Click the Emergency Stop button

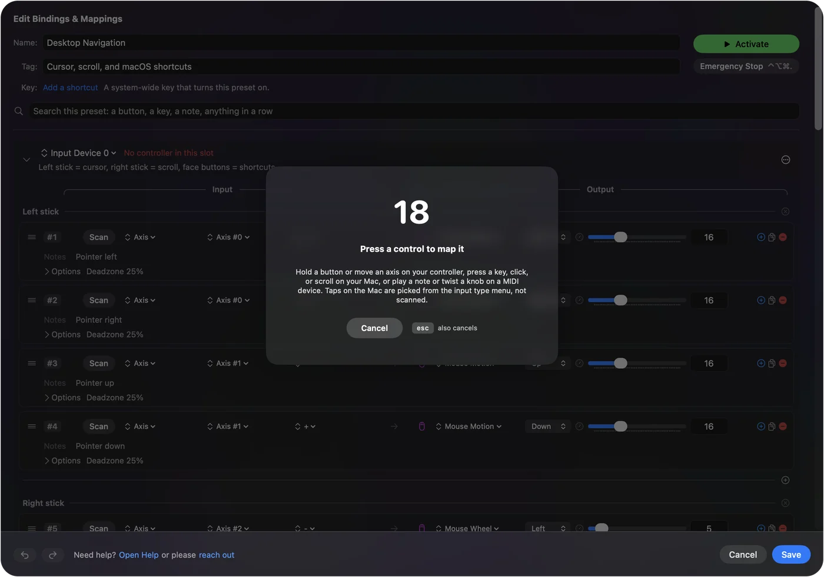tap(746, 66)
